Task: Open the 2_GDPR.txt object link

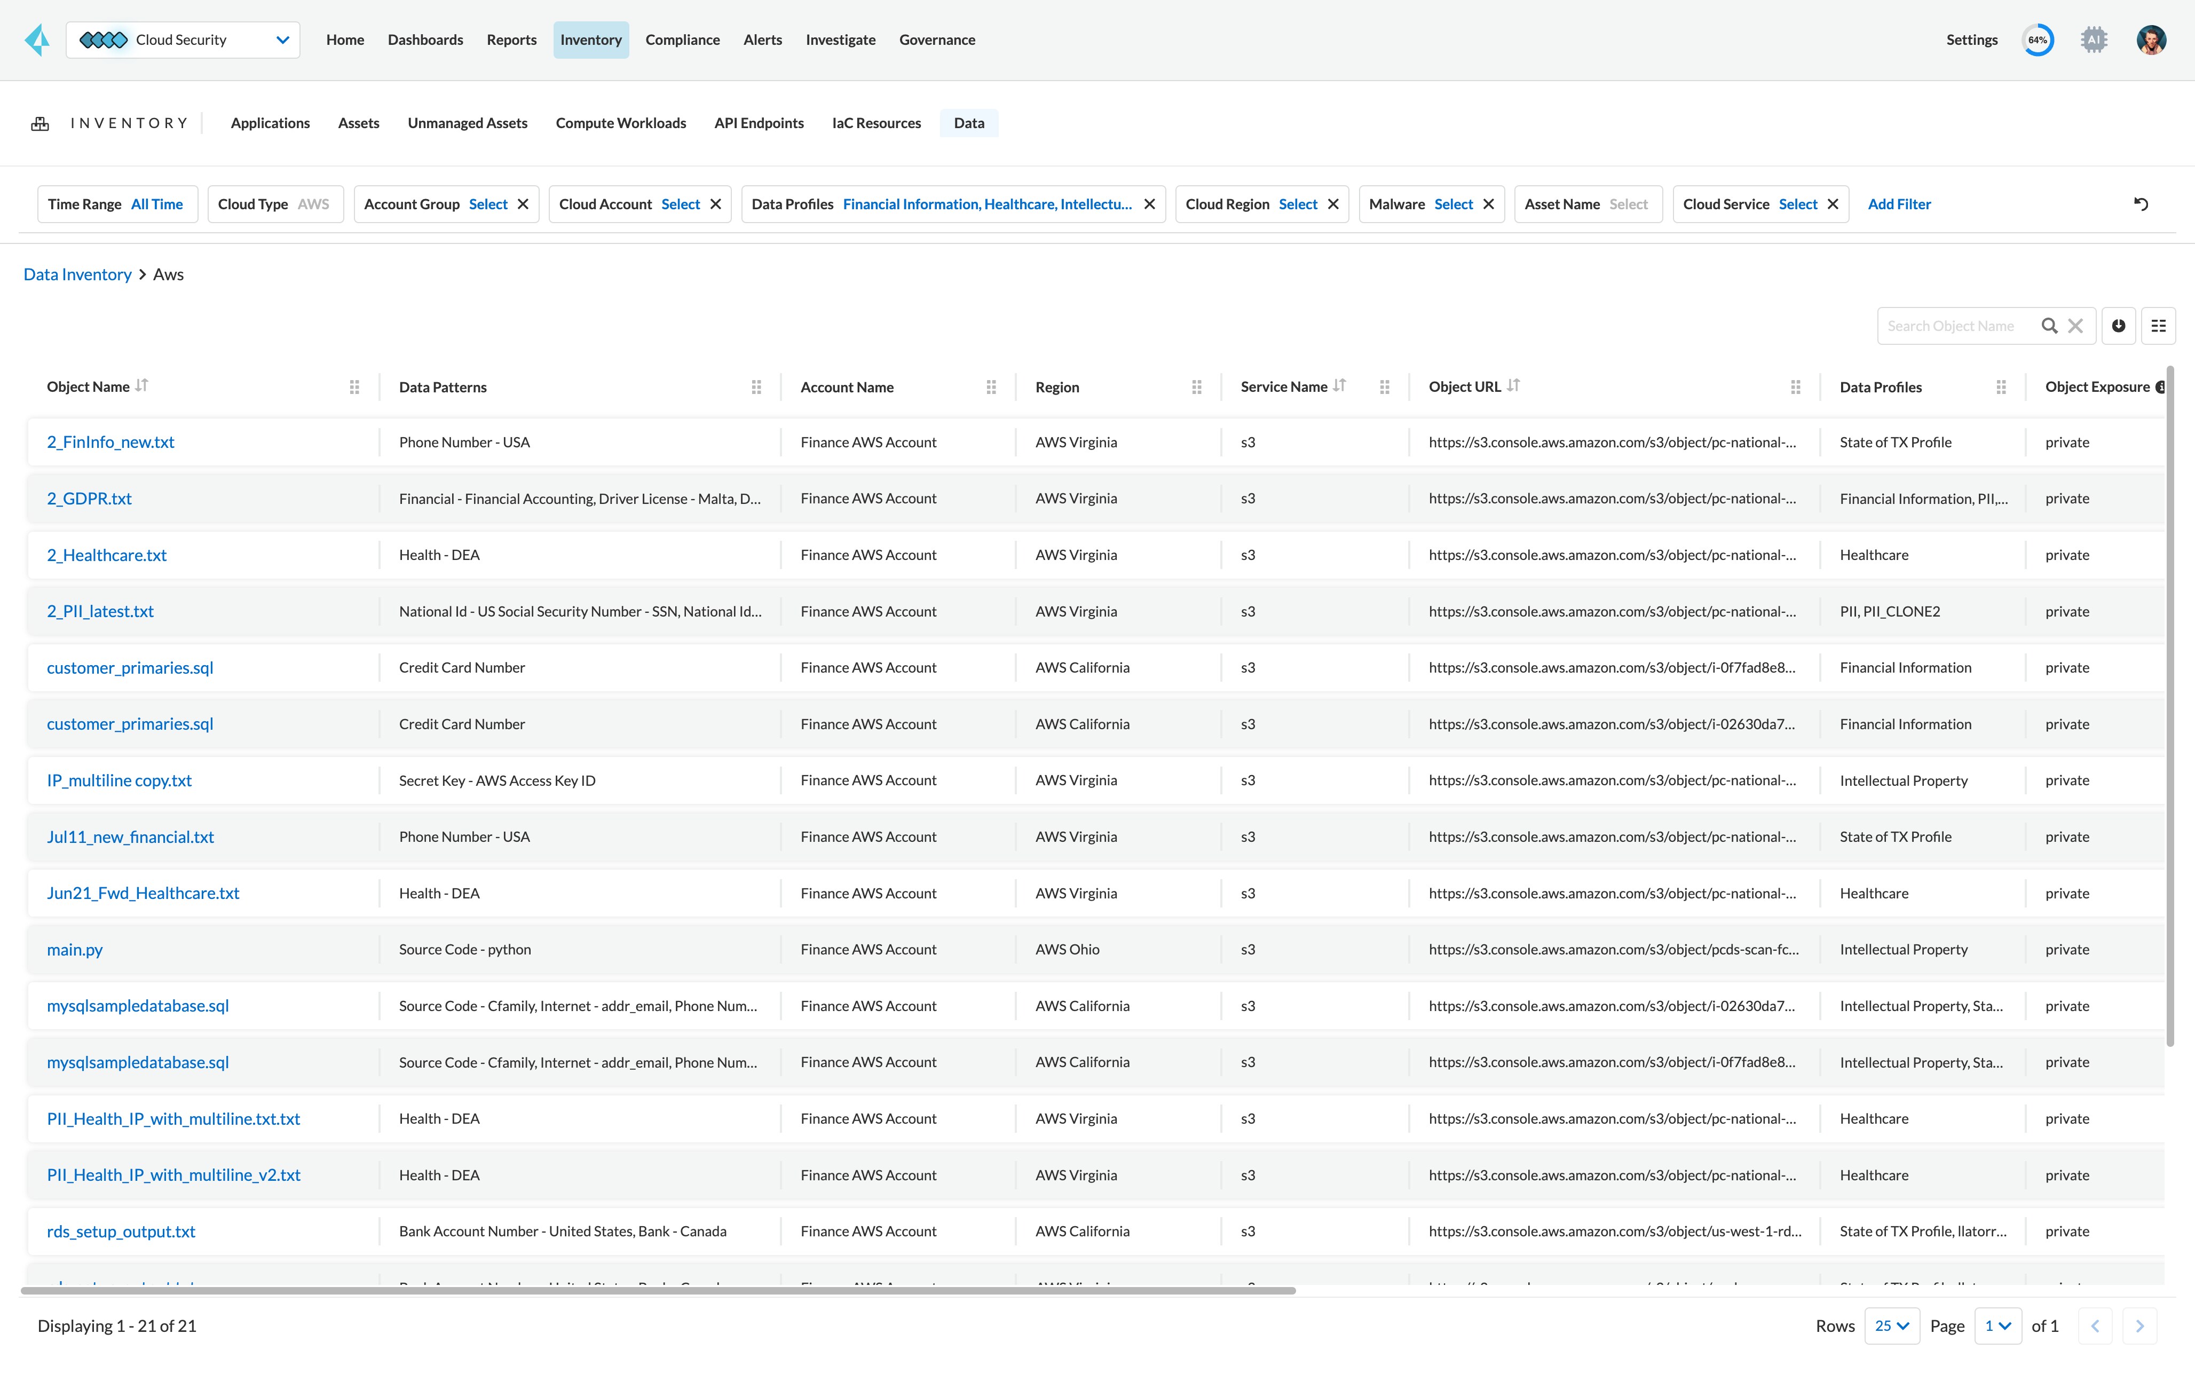Action: coord(89,499)
